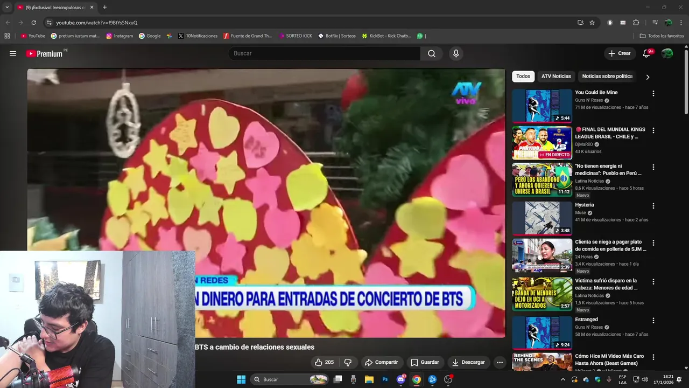Go to YouTube Premium home logo
Image resolution: width=689 pixels, height=388 pixels.
(45, 53)
